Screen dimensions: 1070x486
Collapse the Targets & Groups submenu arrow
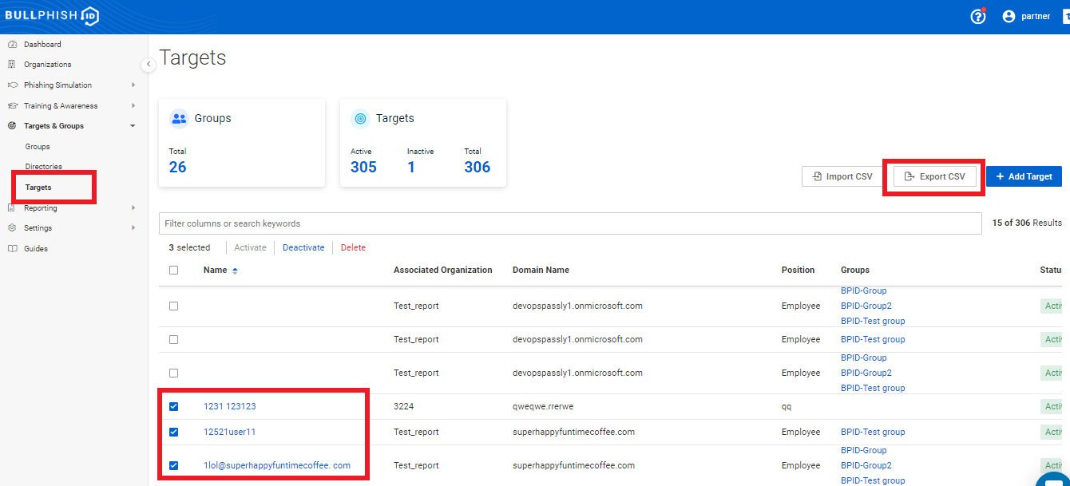(x=133, y=126)
